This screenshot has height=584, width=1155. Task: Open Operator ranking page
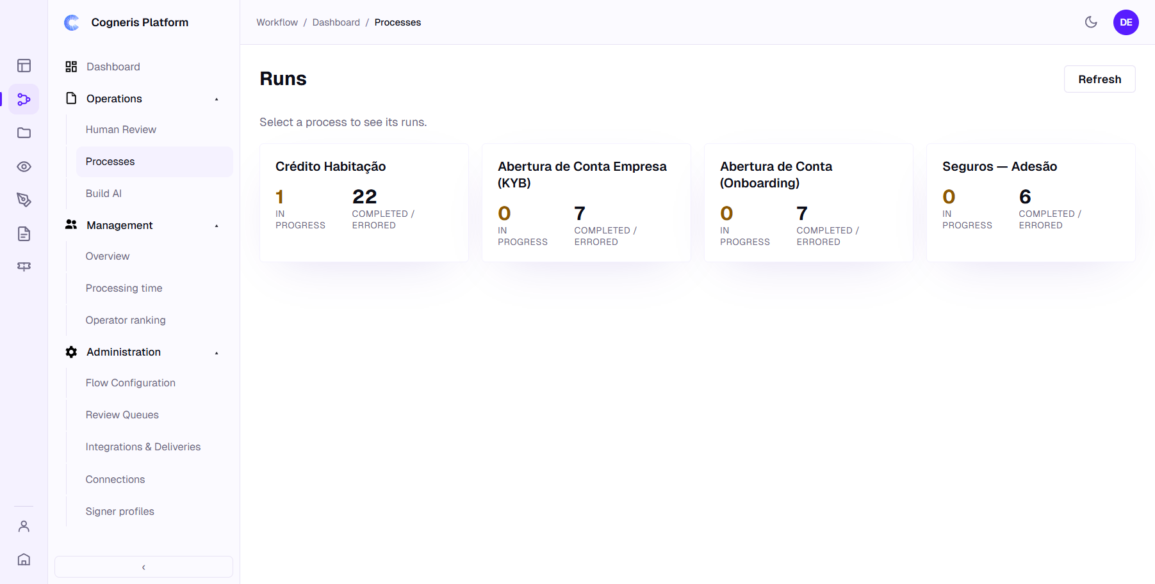[x=154, y=320]
